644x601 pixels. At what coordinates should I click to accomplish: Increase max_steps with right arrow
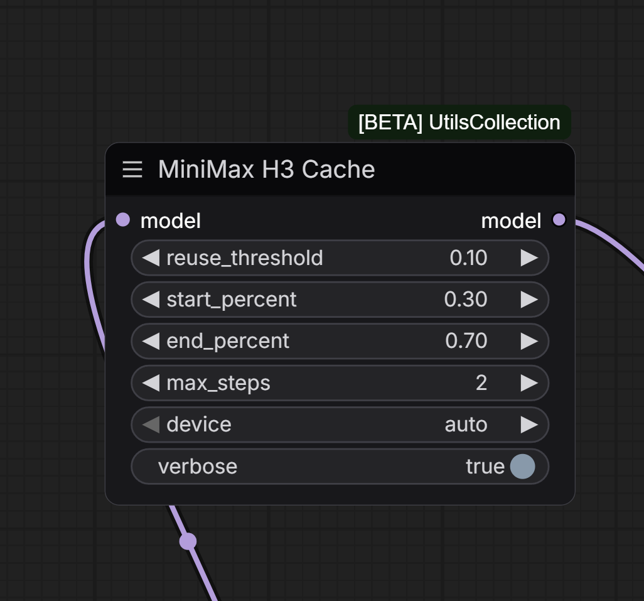tap(529, 383)
